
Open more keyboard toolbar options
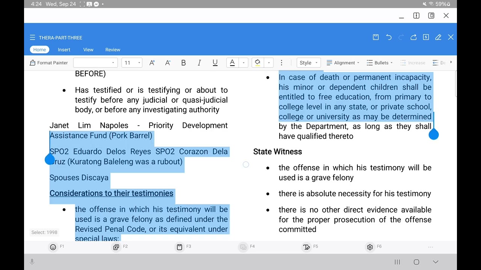click(431, 247)
